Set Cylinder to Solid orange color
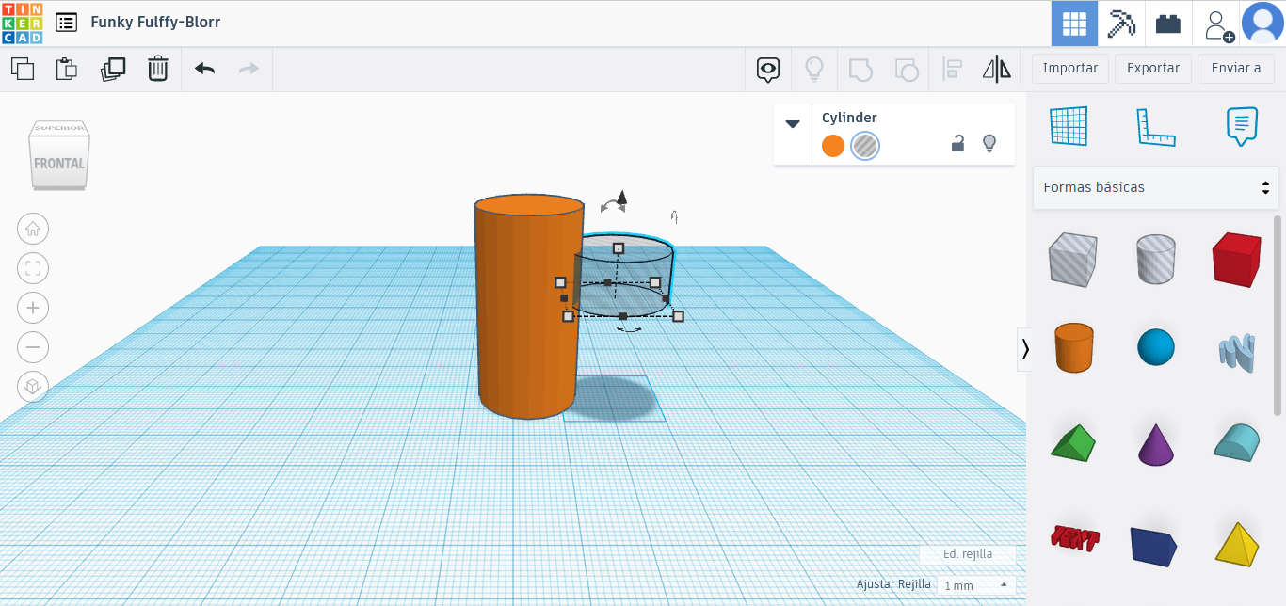Viewport: 1286px width, 606px height. point(833,146)
